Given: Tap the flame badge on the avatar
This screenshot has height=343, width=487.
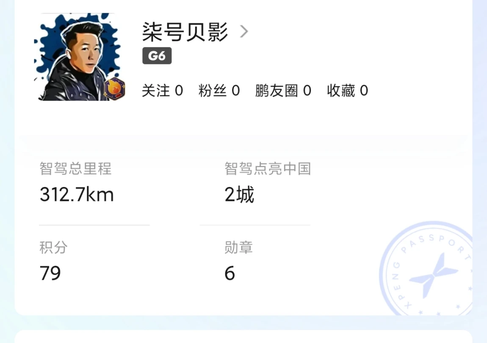Looking at the screenshot, I should point(115,89).
